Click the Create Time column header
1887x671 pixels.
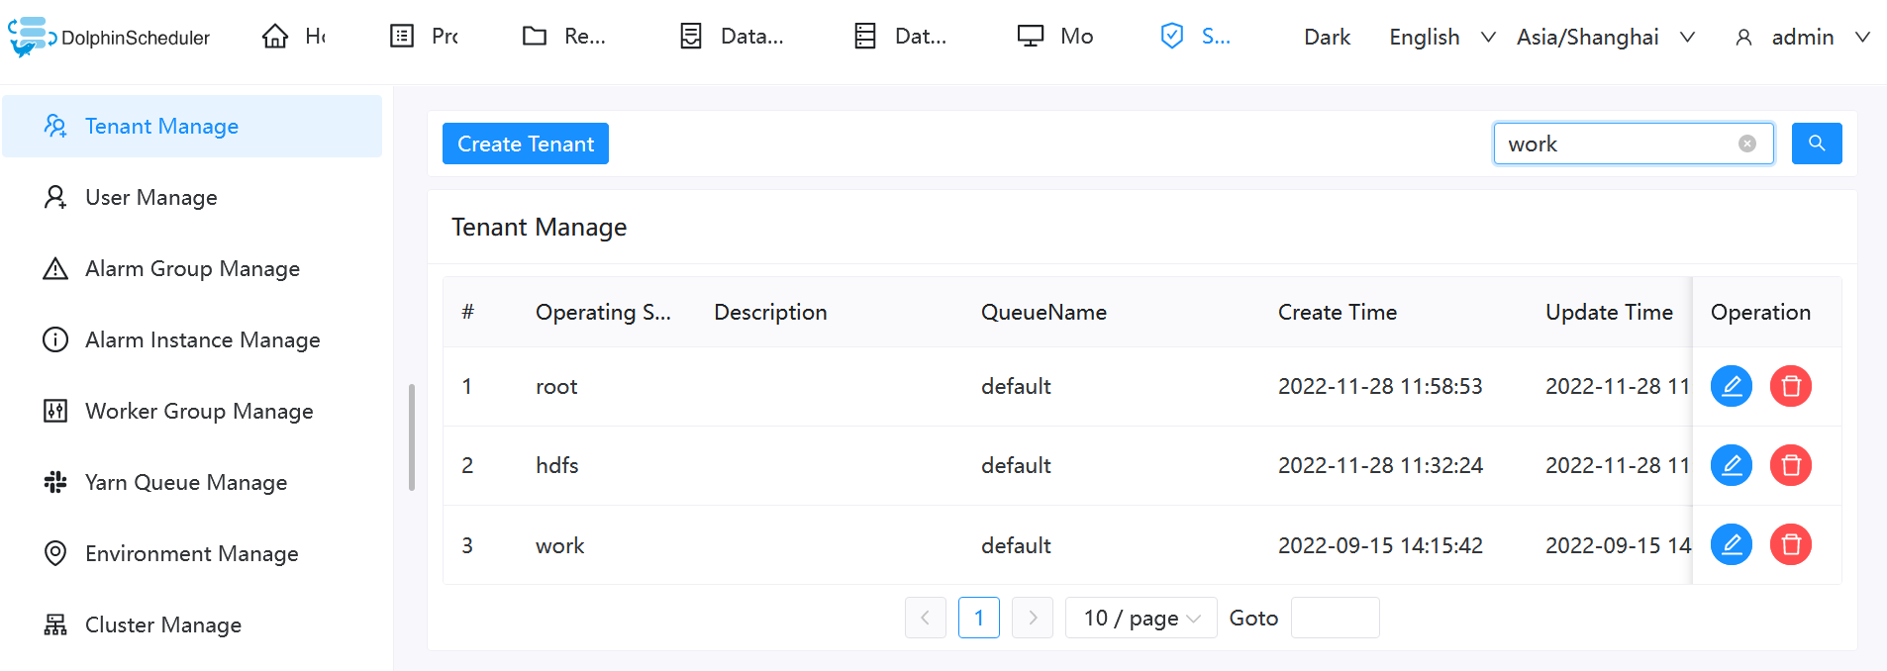[x=1338, y=312]
